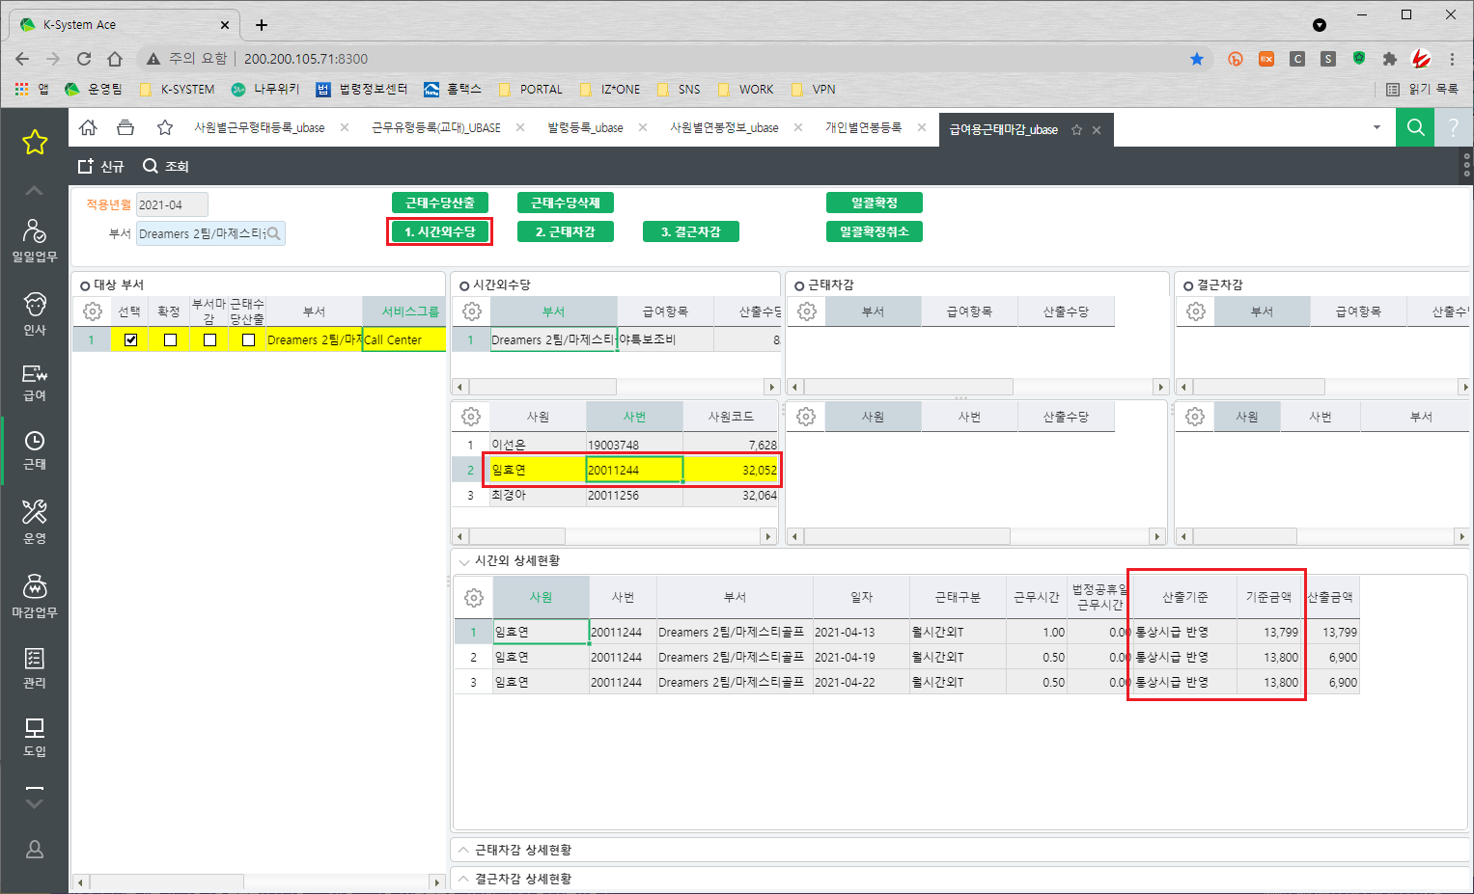Click the green search magnifier button
The width and height of the screenshot is (1474, 894).
tap(1415, 127)
